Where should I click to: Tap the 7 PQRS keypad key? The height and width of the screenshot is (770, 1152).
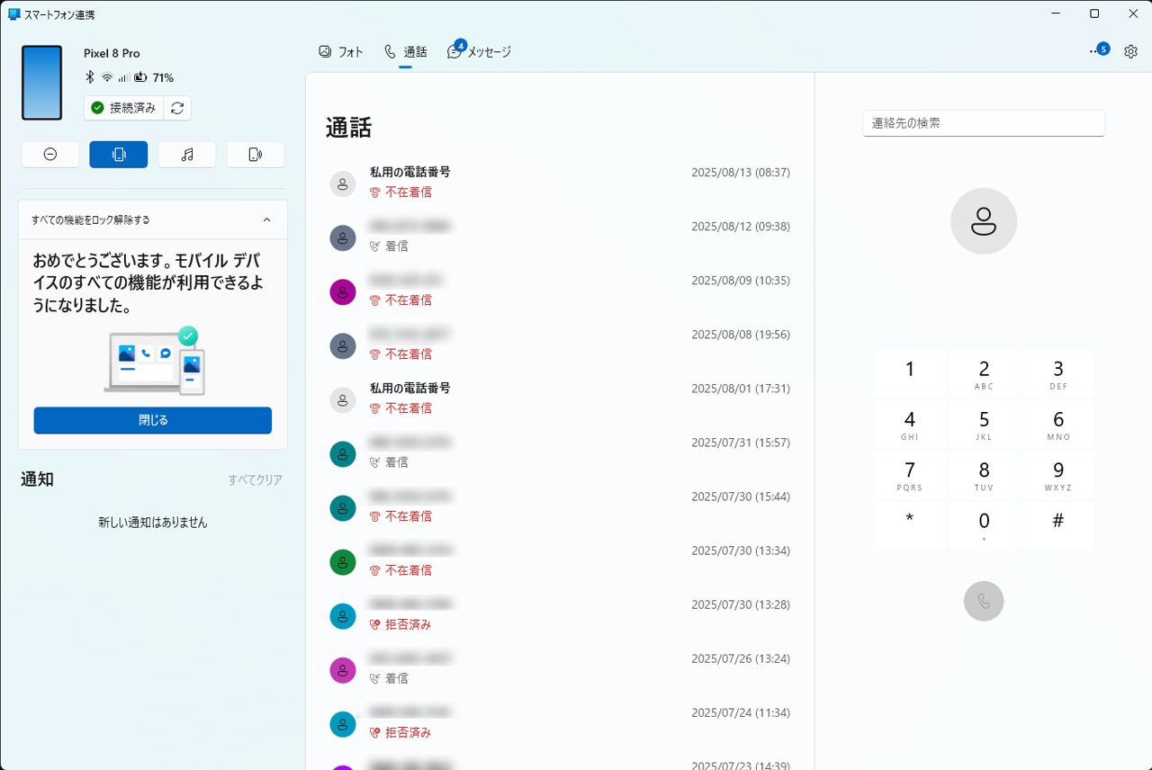[910, 475]
